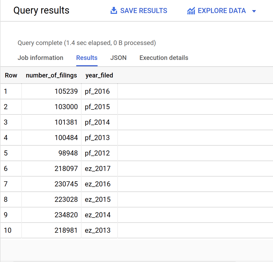Screen dimensions: 273x262
Task: Select the cell with value 105239
Action: click(51, 91)
